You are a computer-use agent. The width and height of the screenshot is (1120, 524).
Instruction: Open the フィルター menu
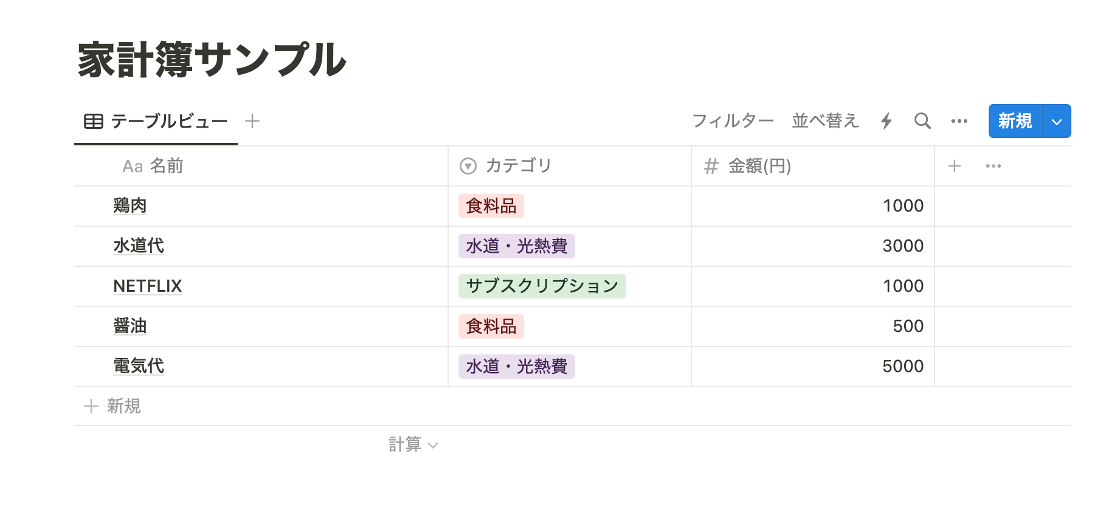tap(733, 121)
